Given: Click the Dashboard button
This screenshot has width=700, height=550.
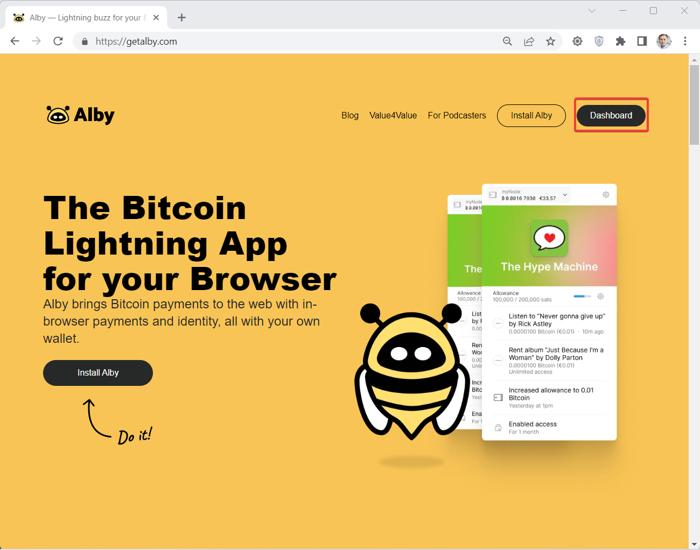Looking at the screenshot, I should point(611,115).
